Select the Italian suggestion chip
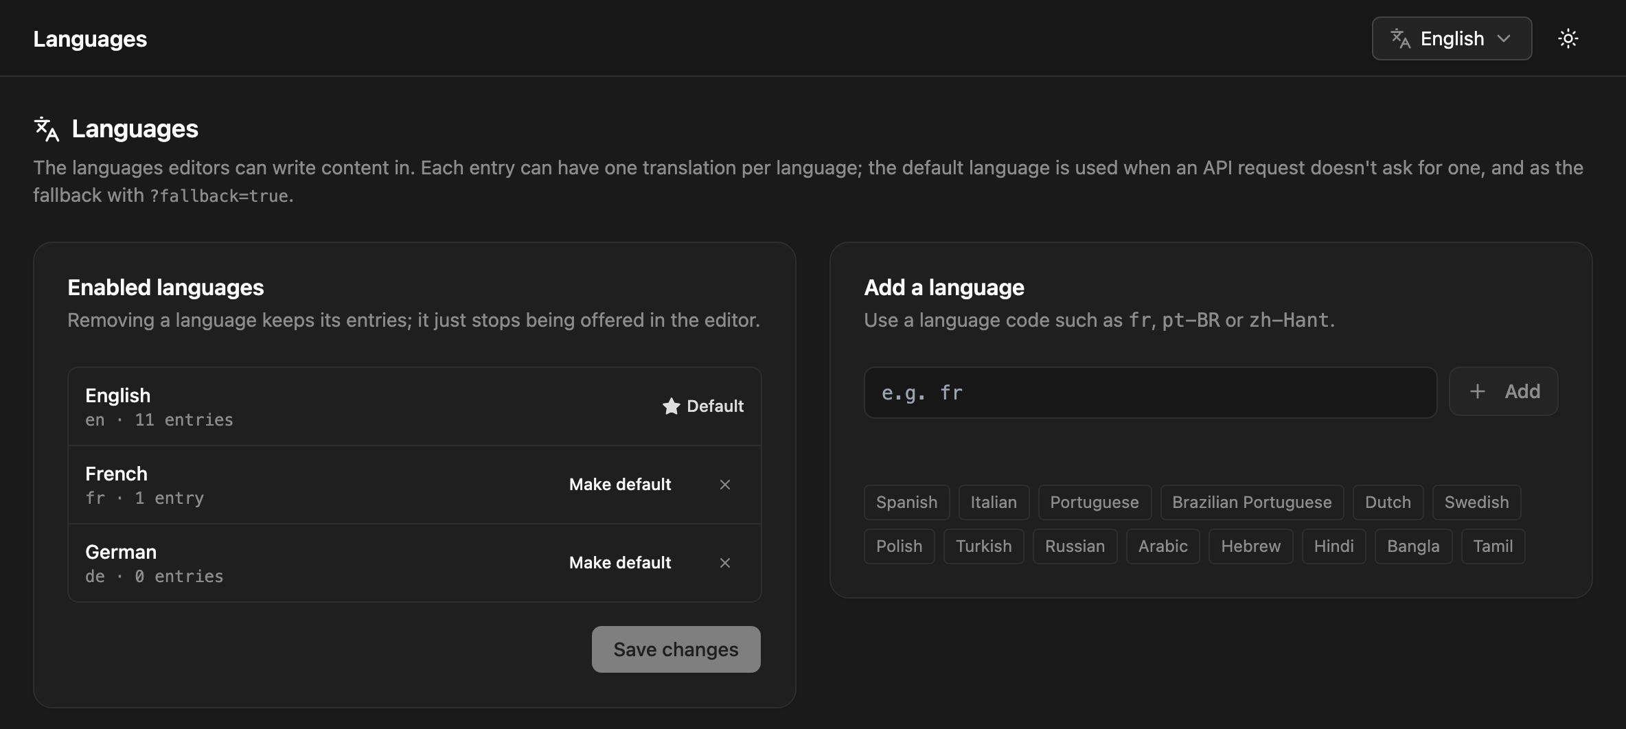The image size is (1626, 729). pyautogui.click(x=994, y=502)
